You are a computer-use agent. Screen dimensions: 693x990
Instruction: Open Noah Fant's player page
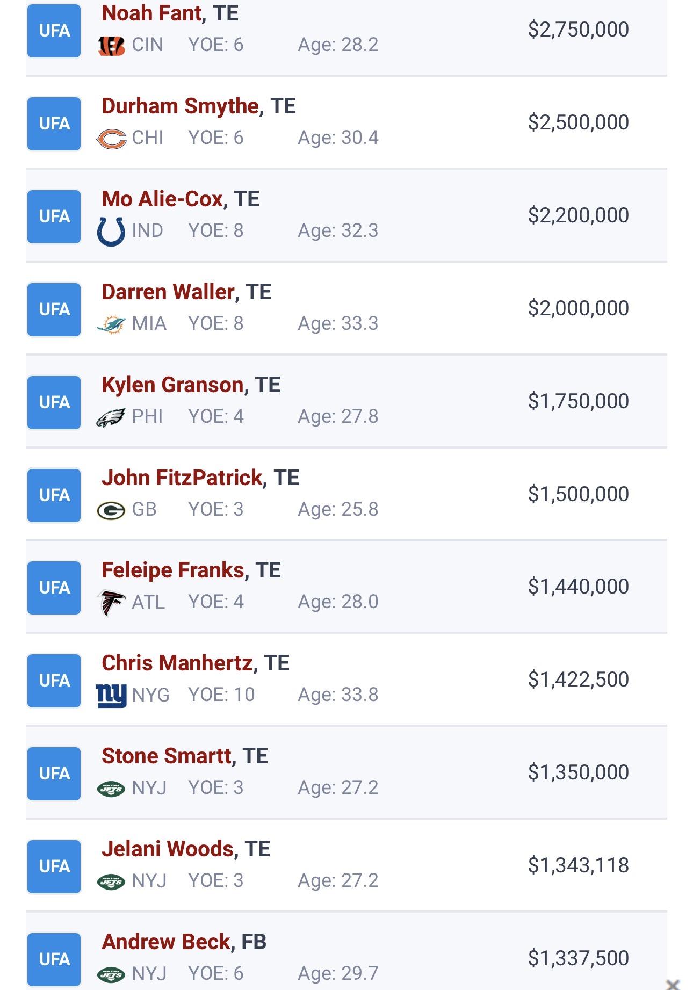[151, 13]
